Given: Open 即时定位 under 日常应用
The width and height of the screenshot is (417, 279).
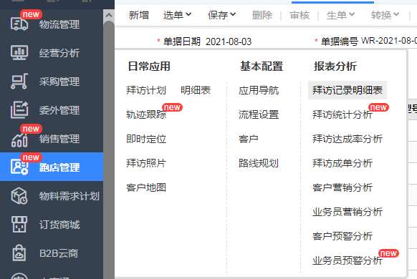Looking at the screenshot, I should tap(146, 139).
